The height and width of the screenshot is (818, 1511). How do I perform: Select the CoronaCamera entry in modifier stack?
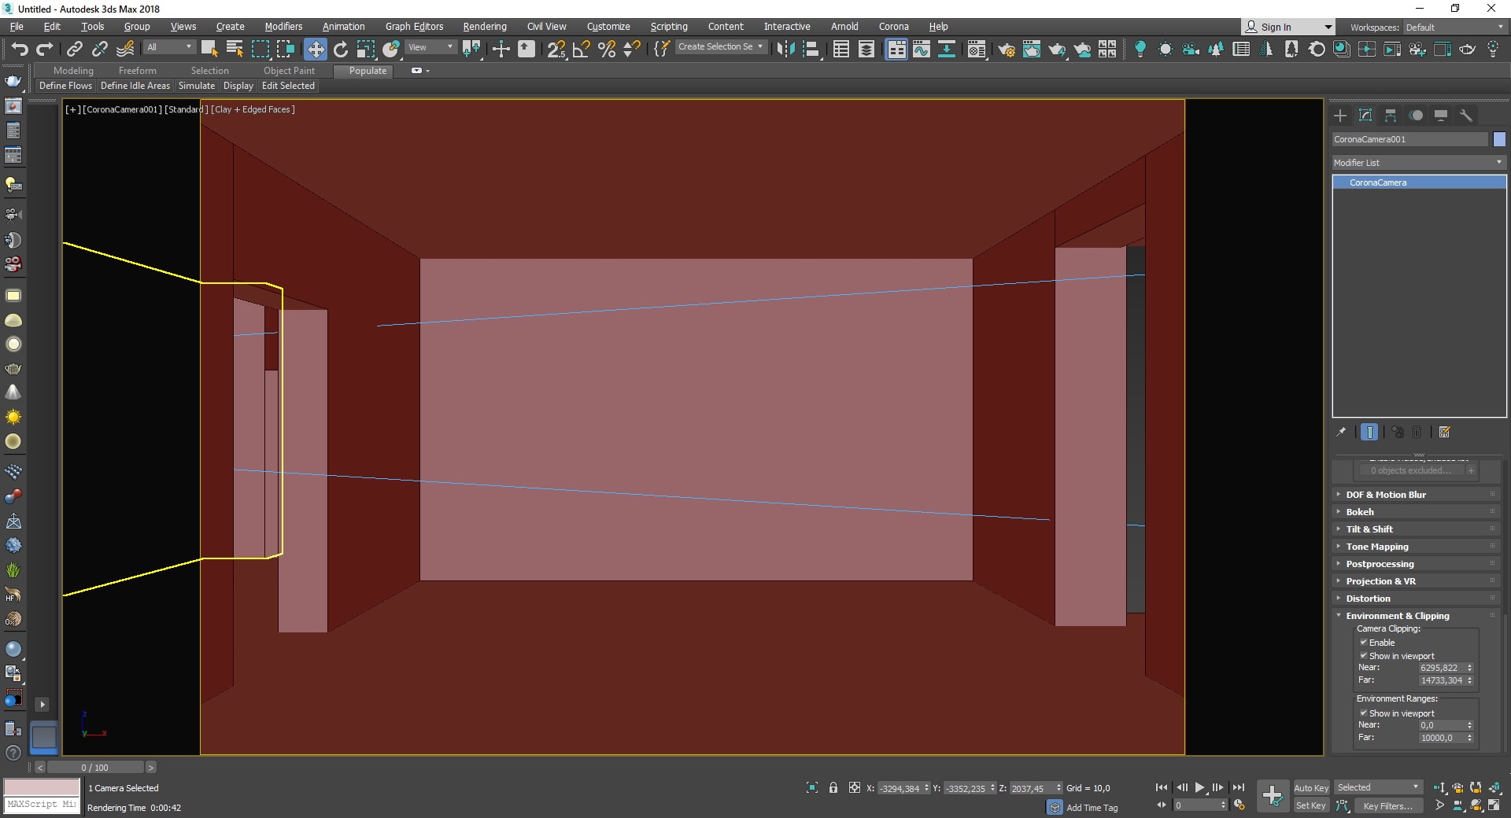point(1419,182)
